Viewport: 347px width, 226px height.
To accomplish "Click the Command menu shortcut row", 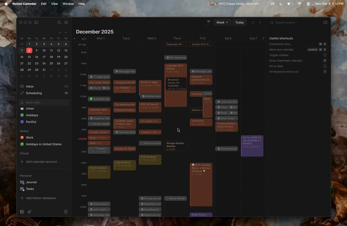I will point(298,44).
